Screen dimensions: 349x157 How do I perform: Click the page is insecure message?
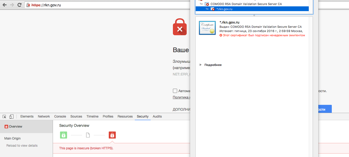tap(86, 148)
